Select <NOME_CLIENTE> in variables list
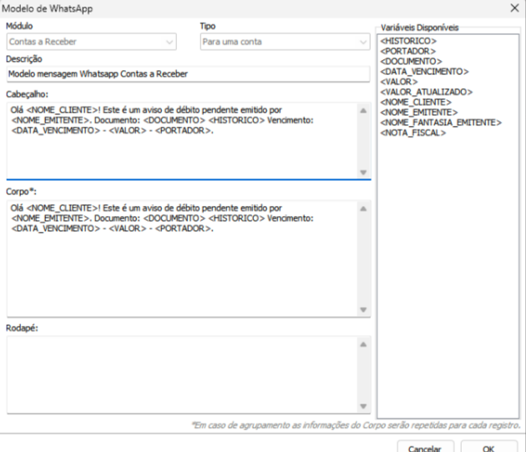 [x=413, y=102]
